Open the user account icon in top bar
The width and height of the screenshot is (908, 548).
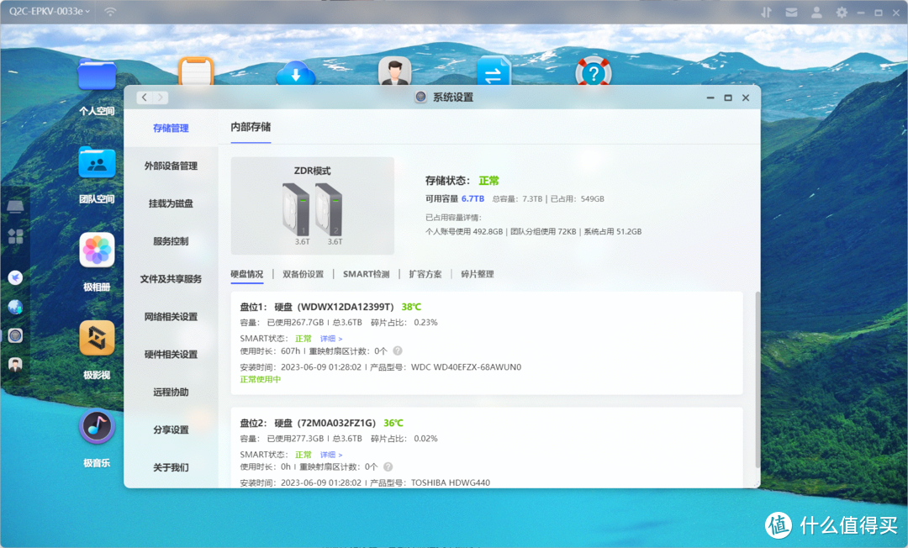click(816, 12)
